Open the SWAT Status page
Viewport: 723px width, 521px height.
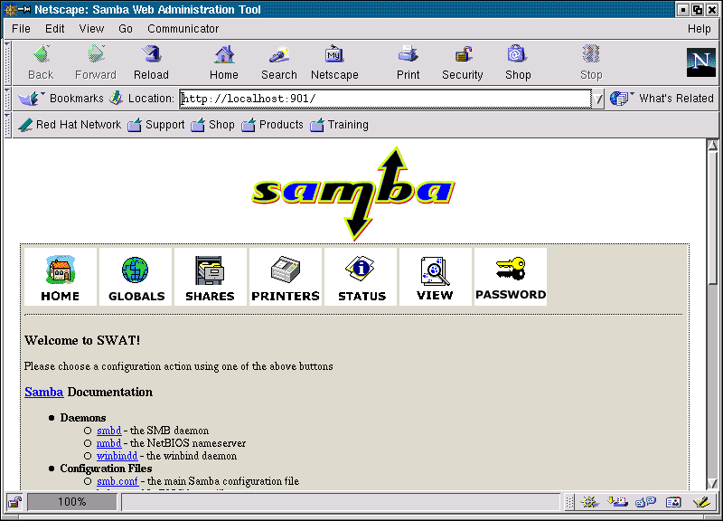pos(361,278)
